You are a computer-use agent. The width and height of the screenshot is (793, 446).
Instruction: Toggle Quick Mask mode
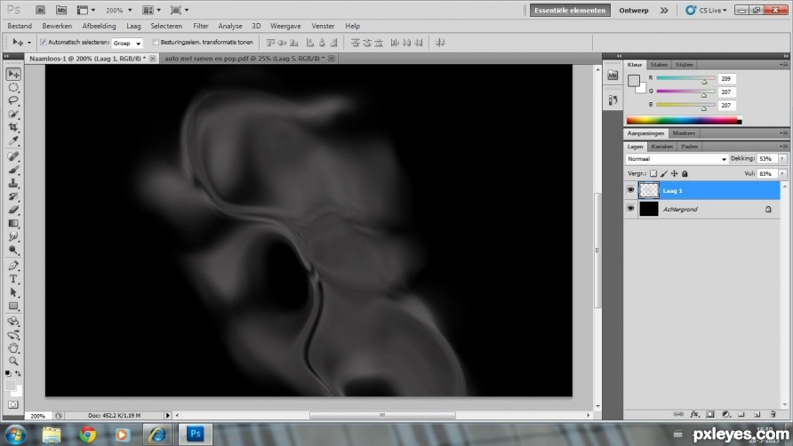[13, 404]
